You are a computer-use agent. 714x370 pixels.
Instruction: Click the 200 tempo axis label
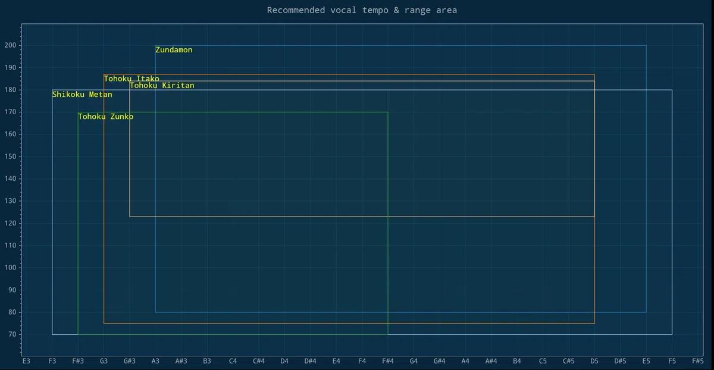[x=10, y=45]
